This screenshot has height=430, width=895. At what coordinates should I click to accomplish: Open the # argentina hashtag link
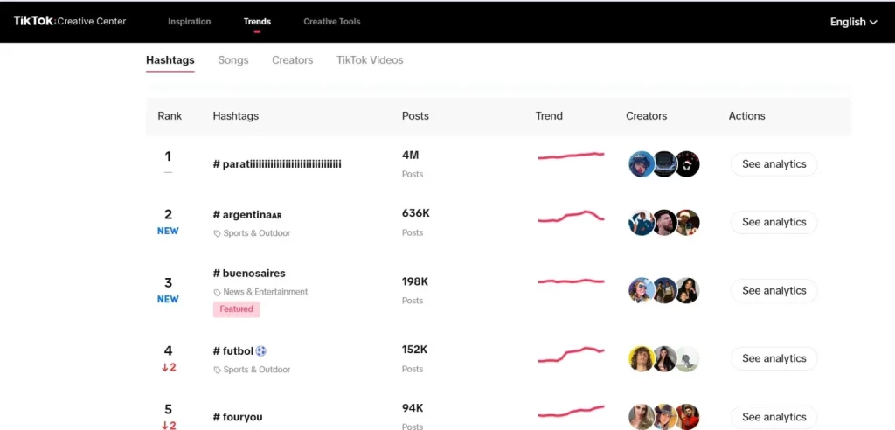coord(247,215)
